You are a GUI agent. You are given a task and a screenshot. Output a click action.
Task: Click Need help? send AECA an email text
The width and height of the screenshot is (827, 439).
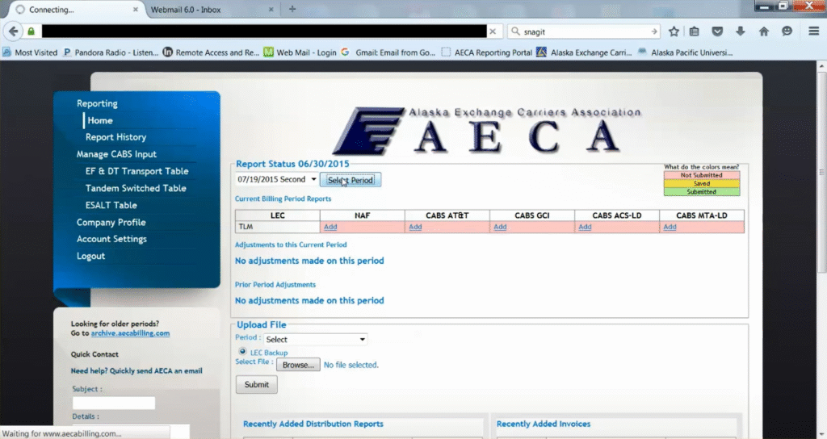point(136,370)
